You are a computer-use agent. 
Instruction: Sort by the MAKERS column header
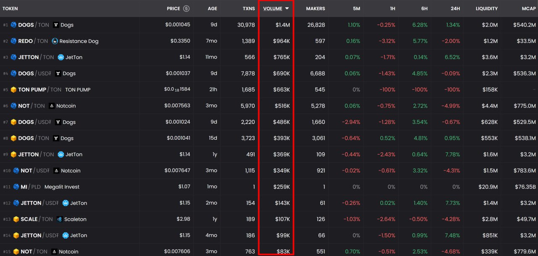tap(316, 8)
